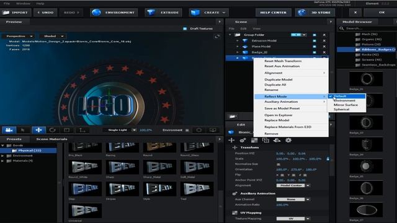Click the Undo button
Image resolution: width=397 pixels, height=223 pixels.
pos(45,12)
